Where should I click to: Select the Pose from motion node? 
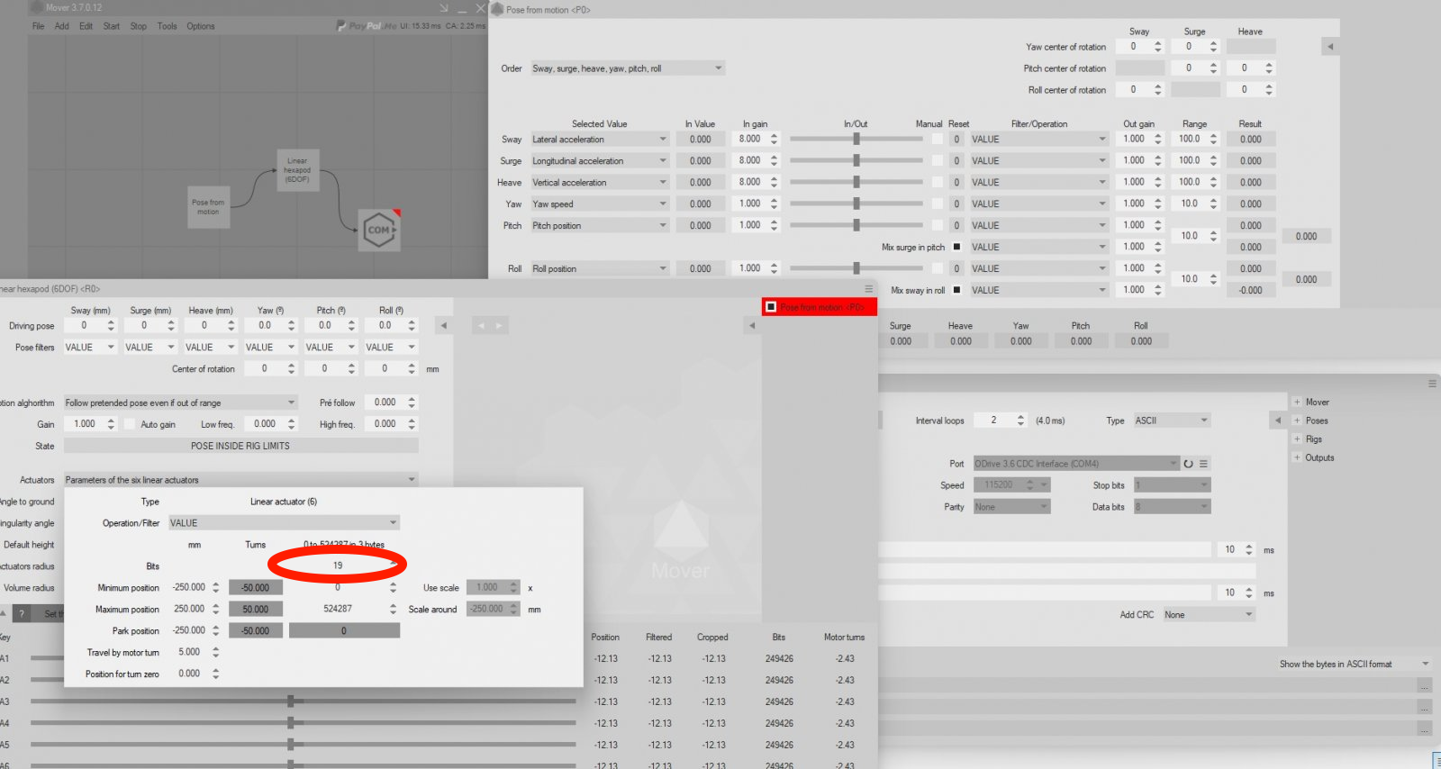(208, 207)
